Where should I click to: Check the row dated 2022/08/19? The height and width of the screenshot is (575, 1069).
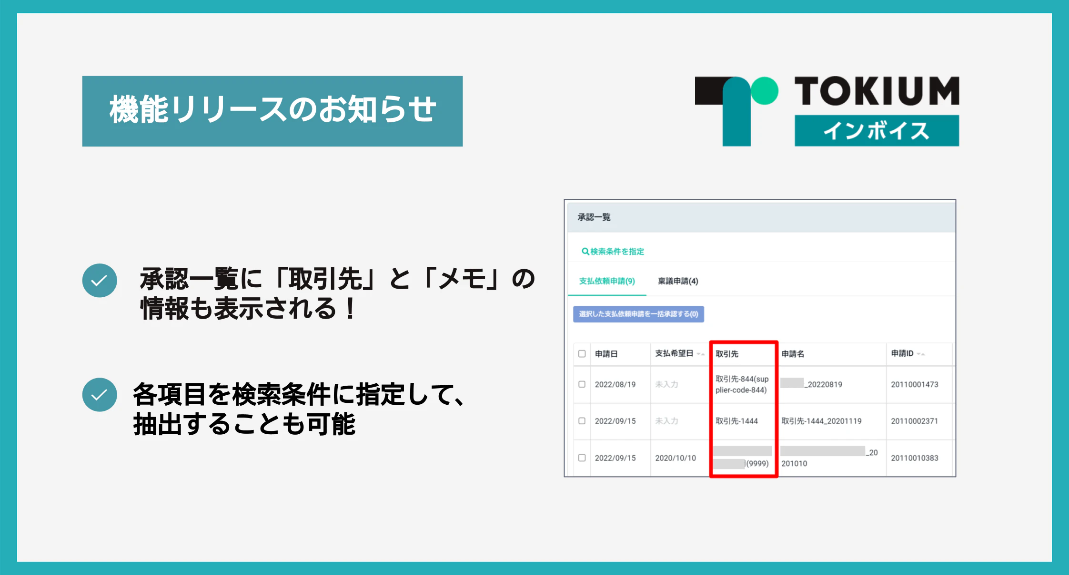(582, 384)
